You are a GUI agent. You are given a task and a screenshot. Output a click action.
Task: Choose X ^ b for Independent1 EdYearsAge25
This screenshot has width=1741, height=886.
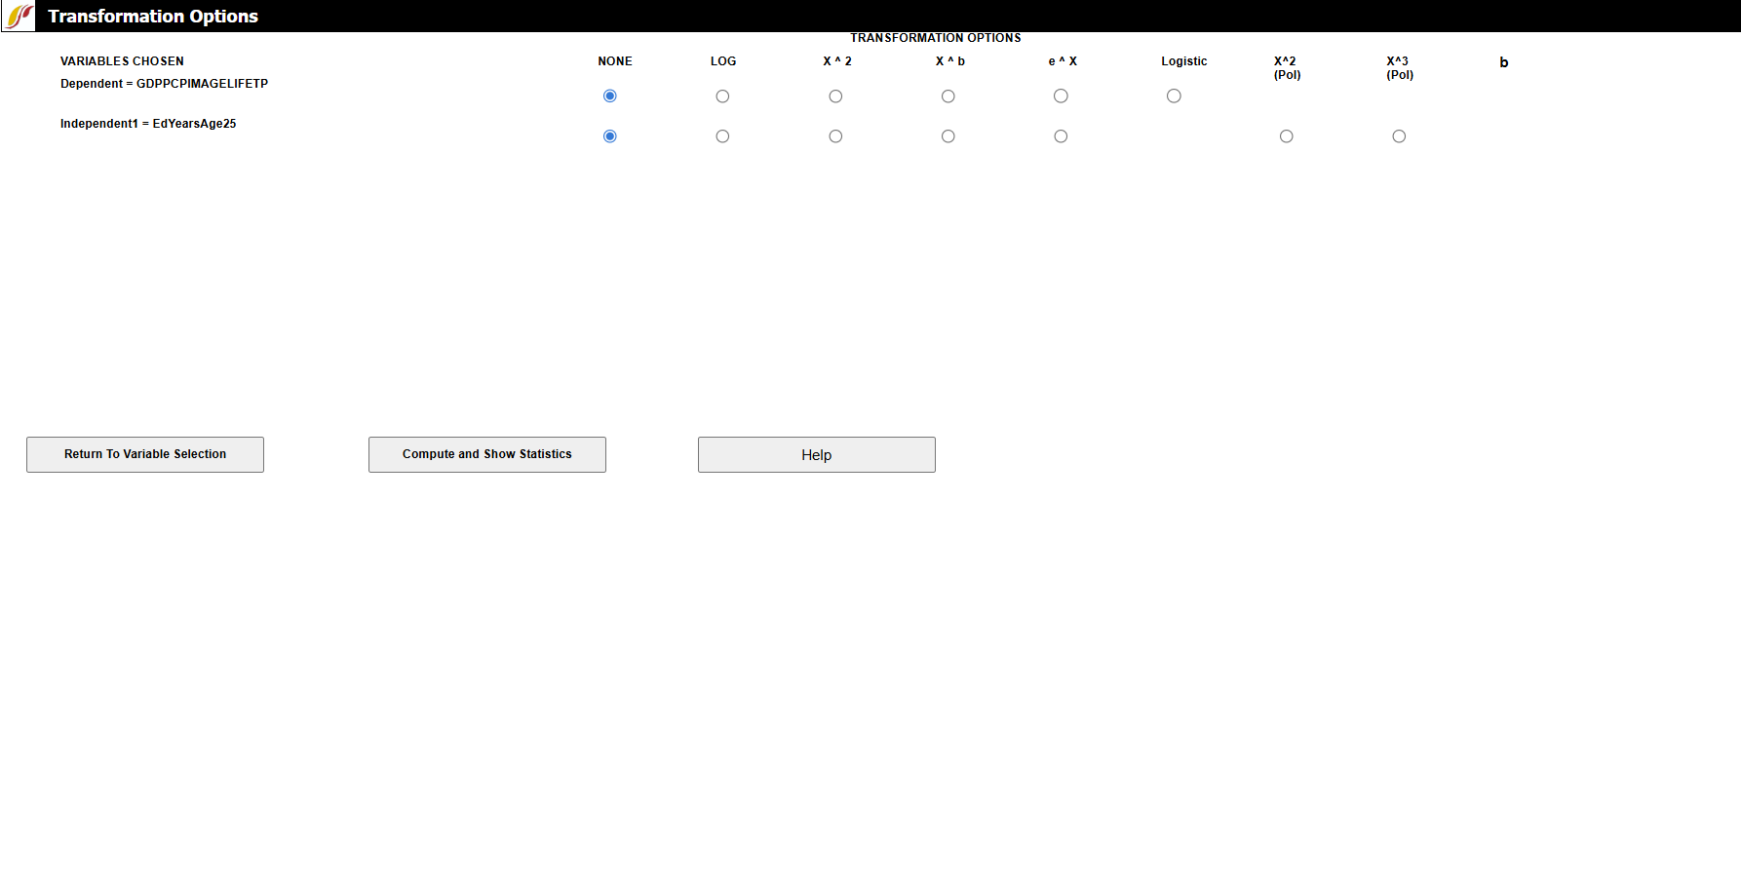(948, 136)
